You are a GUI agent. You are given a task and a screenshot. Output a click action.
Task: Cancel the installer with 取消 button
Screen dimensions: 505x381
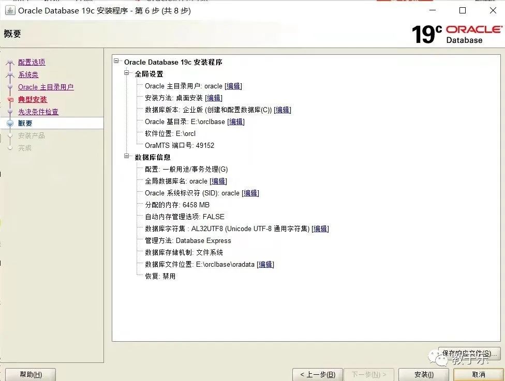click(x=478, y=375)
